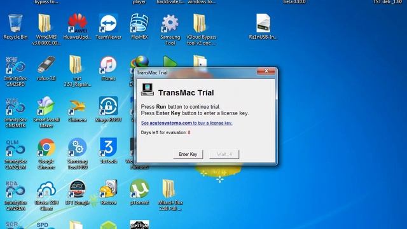
Task: Open the Samsung Tool gear icon
Action: coord(170,29)
